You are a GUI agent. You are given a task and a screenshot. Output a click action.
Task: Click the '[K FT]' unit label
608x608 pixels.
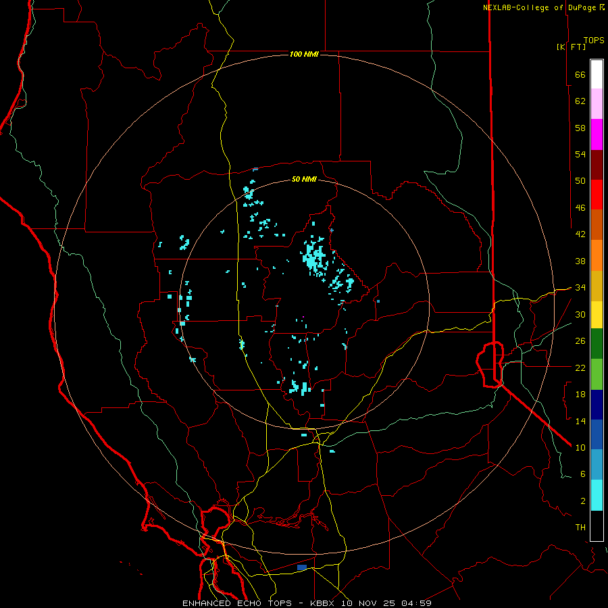[571, 47]
